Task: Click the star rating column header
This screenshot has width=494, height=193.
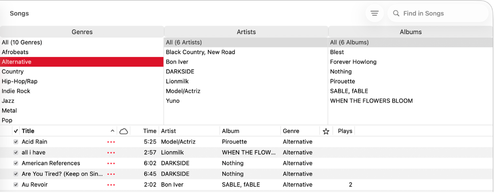Action: (326, 131)
